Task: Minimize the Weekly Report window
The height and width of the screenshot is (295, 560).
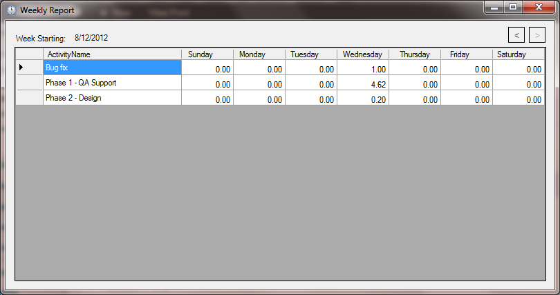Action: point(494,7)
